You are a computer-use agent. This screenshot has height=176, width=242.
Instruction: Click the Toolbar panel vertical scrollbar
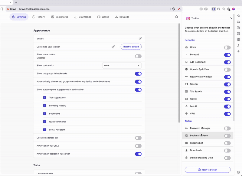[x=234, y=67]
